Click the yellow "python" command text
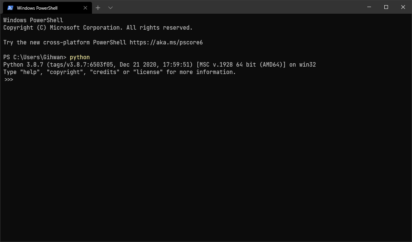The height and width of the screenshot is (242, 412). click(80, 57)
